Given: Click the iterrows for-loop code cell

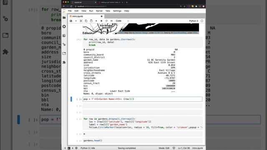Looking at the screenshot, I should pyautogui.click(x=143, y=42).
